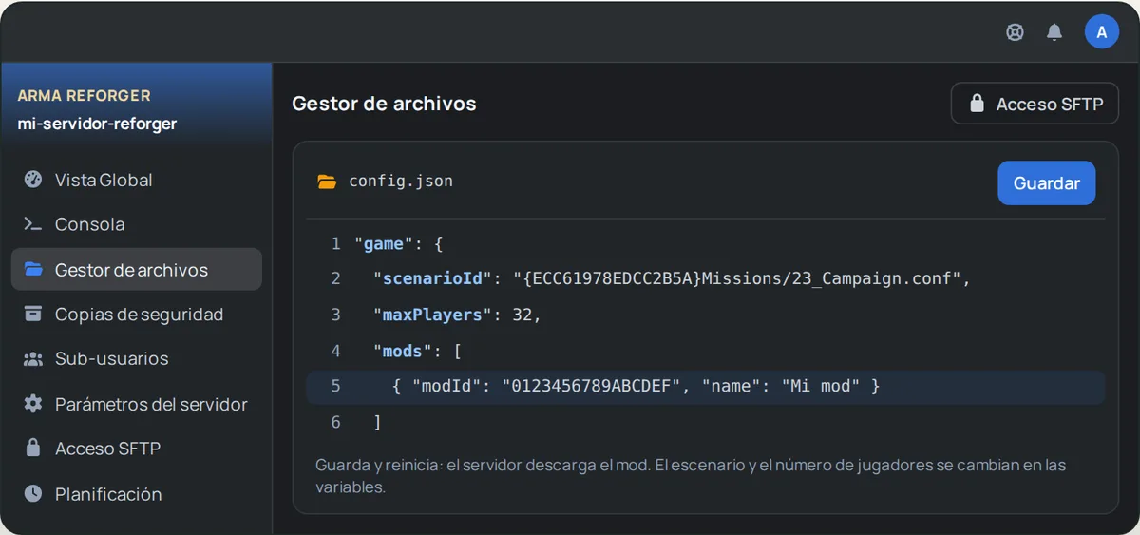Click the Gestor de archivos page title

384,104
